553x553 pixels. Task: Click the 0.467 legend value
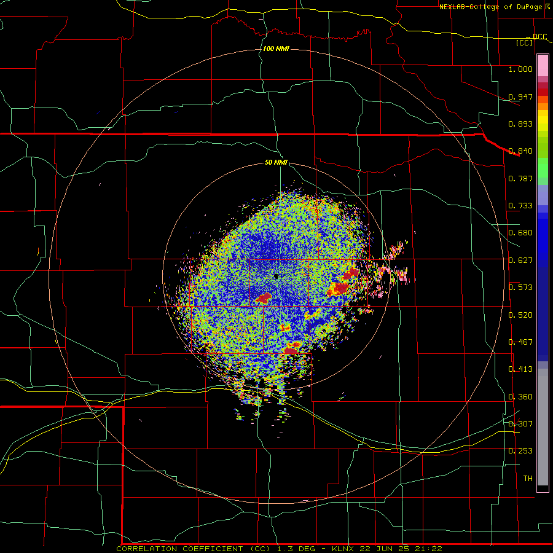point(520,342)
